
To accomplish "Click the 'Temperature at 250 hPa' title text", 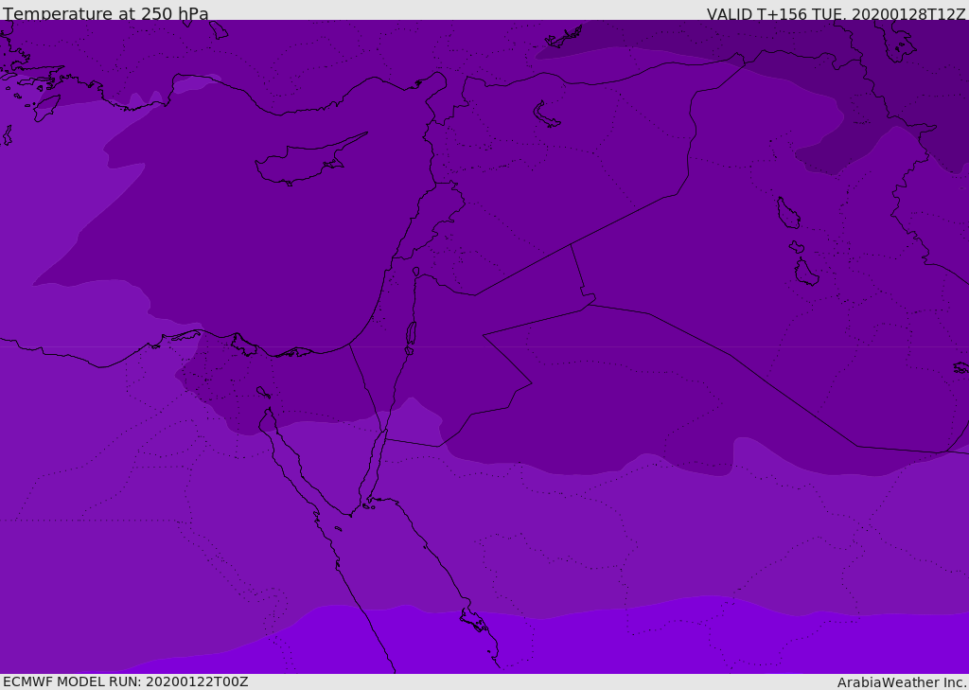I will point(106,13).
